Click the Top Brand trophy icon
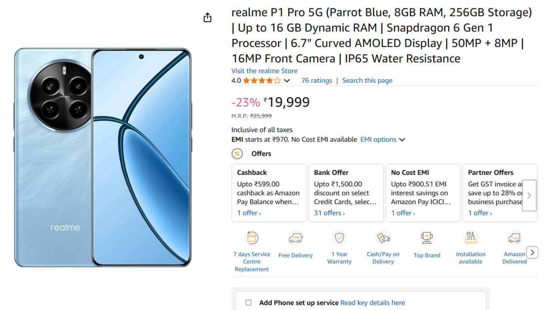Viewport: 551px width, 310px height. (427, 238)
